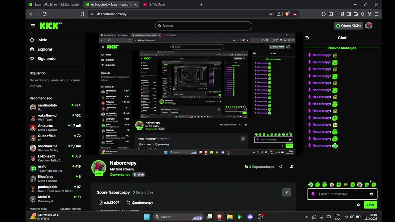
Task: Click the green Chat send button
Action: (370, 205)
